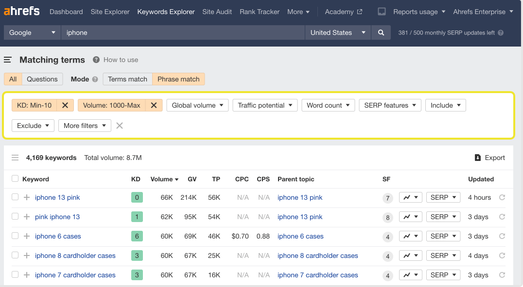
Task: Open the Ahrefs Enterprise account menu
Action: (483, 12)
